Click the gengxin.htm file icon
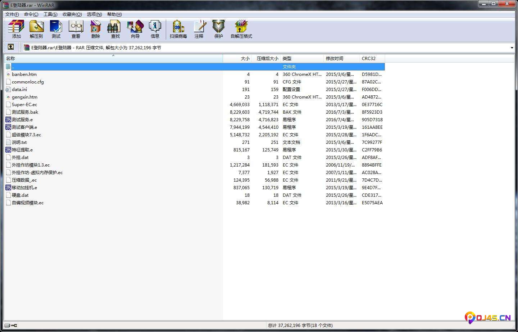The width and height of the screenshot is (518, 332). [8, 97]
